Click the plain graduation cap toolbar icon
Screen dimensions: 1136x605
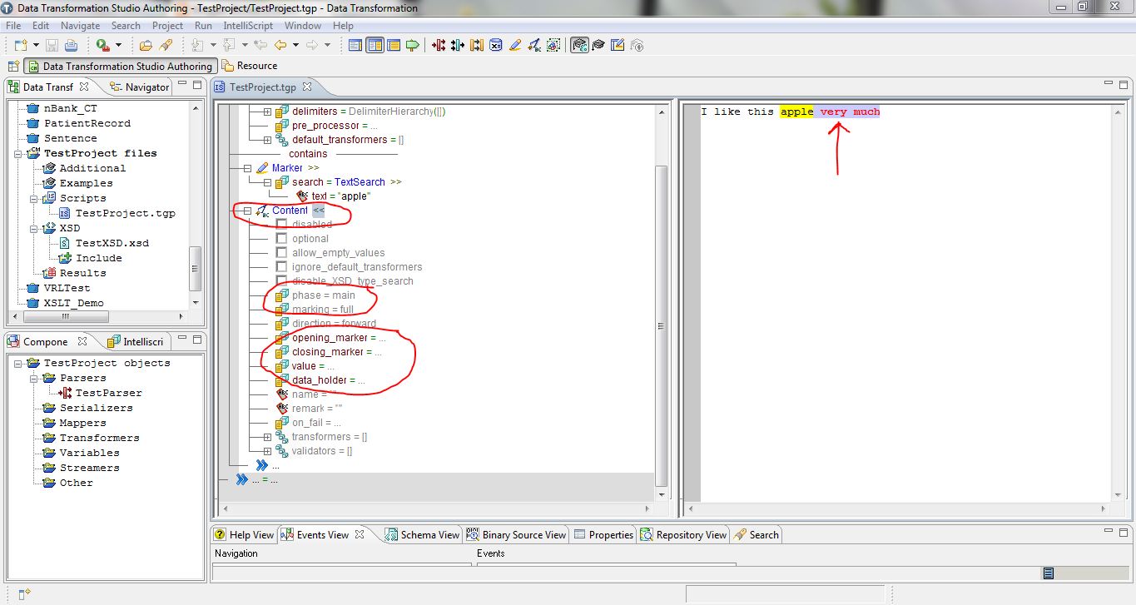598,45
